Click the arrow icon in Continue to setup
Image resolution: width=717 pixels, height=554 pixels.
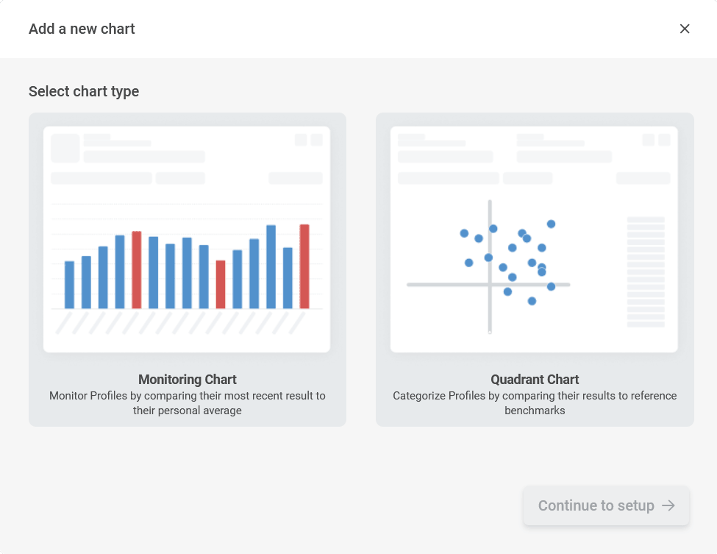[x=668, y=505]
